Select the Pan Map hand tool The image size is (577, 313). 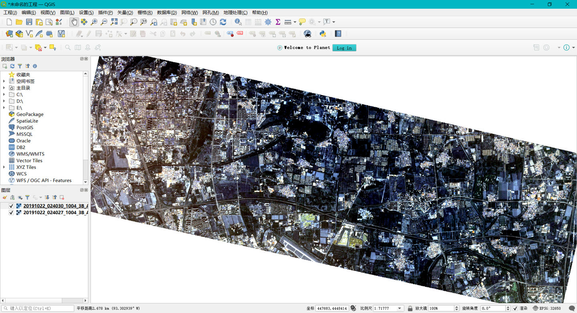pyautogui.click(x=74, y=22)
